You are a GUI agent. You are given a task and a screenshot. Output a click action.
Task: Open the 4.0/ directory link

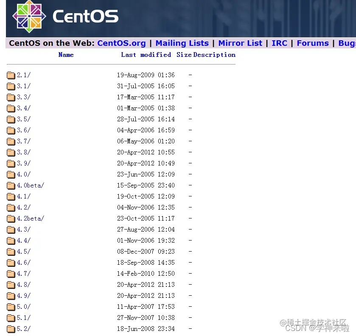pyautogui.click(x=24, y=174)
